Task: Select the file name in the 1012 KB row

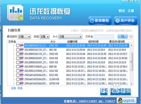Action: coord(36,71)
